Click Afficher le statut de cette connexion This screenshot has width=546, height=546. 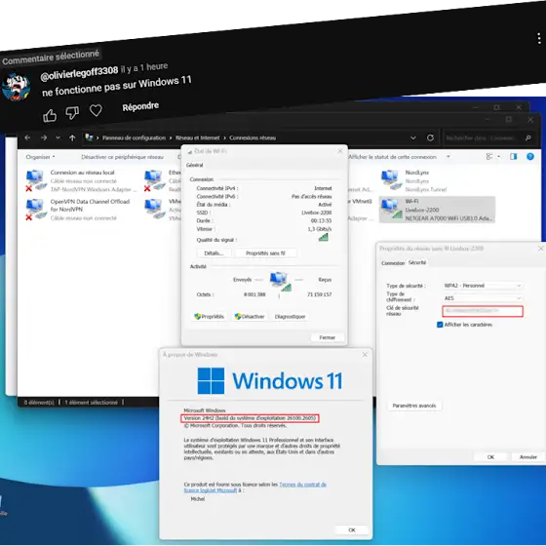pos(392,157)
